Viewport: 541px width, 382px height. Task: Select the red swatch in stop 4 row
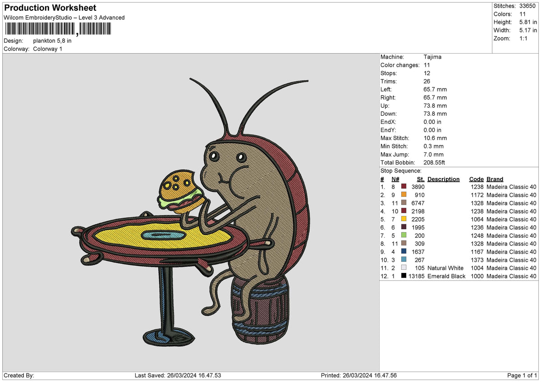(x=404, y=211)
